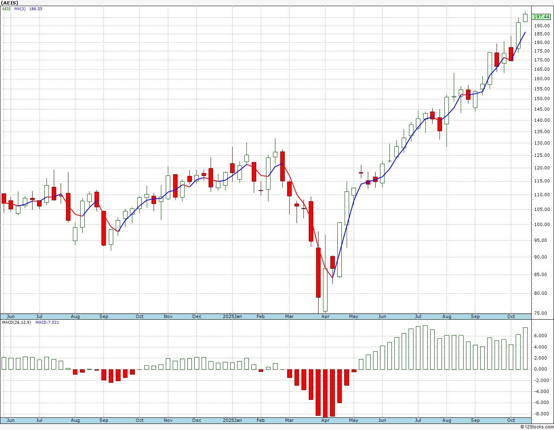Click Feb on the MACD panel time axis
554x430 pixels.
coord(261,420)
